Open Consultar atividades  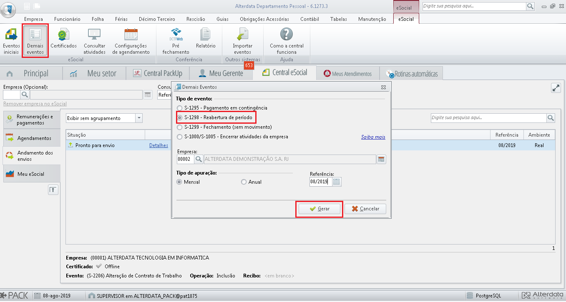[95, 41]
